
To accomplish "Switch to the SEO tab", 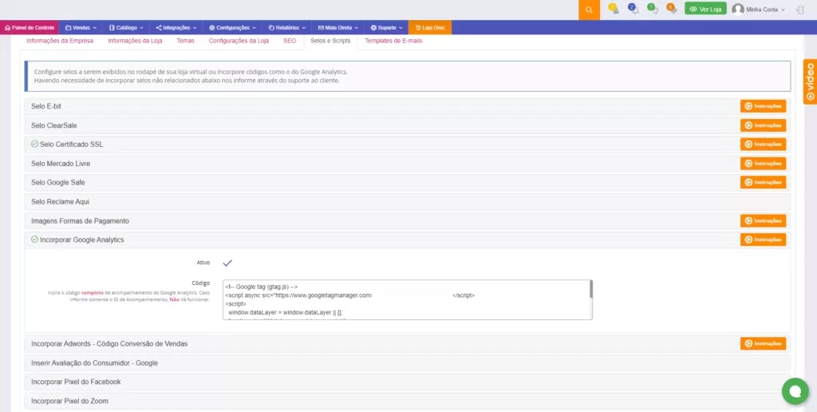I will click(x=290, y=41).
